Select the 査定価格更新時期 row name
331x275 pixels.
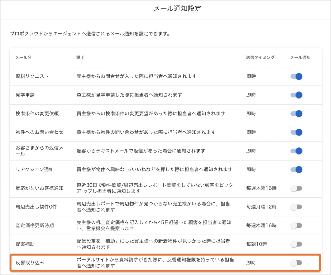35,225
